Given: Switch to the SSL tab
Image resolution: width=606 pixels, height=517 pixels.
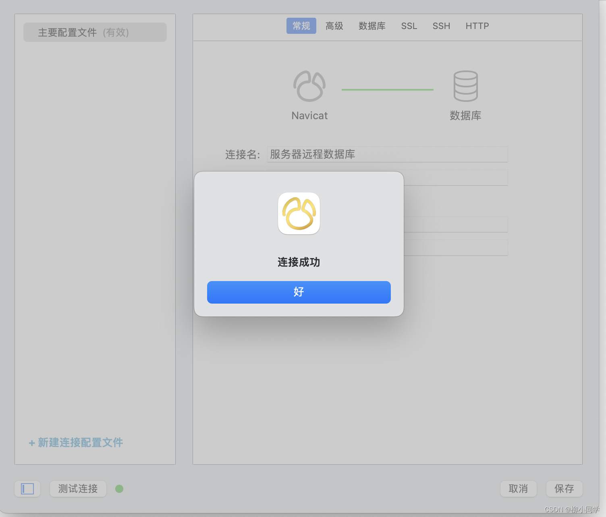Looking at the screenshot, I should pos(409,26).
